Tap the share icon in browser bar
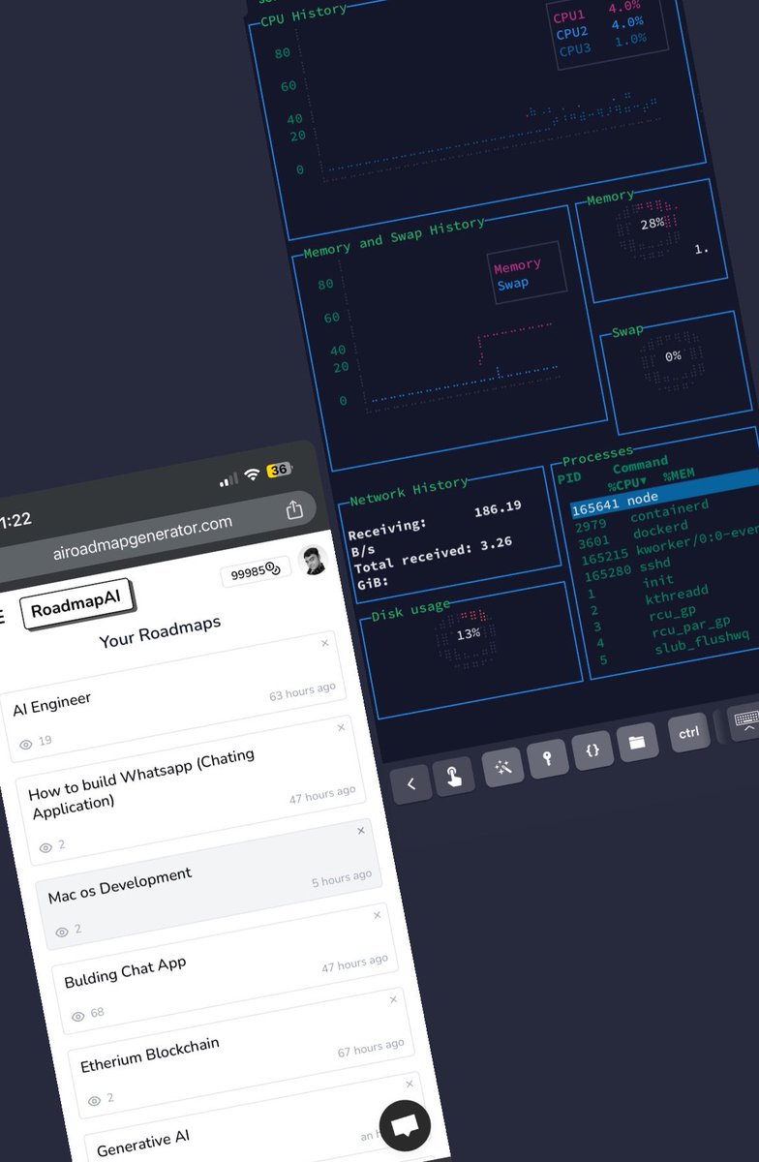Viewport: 759px width, 1162px height. [294, 509]
